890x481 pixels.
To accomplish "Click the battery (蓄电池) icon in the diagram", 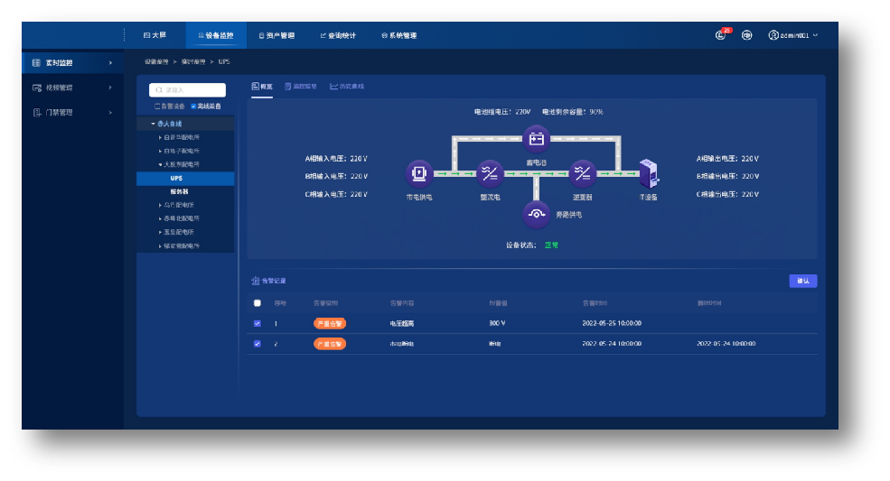I will [x=537, y=138].
